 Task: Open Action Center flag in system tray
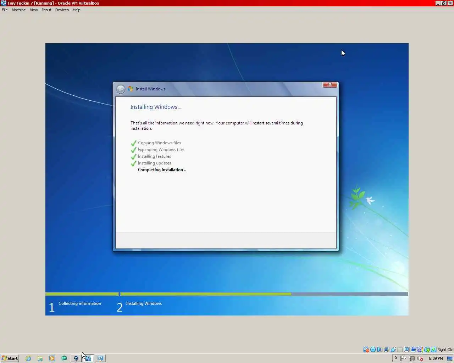(403, 358)
